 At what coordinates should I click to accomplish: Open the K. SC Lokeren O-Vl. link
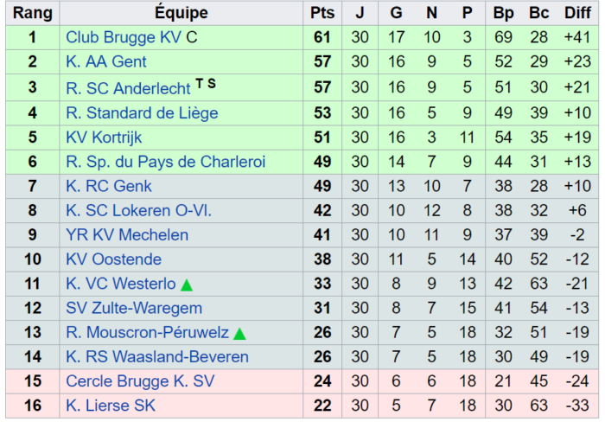[139, 210]
